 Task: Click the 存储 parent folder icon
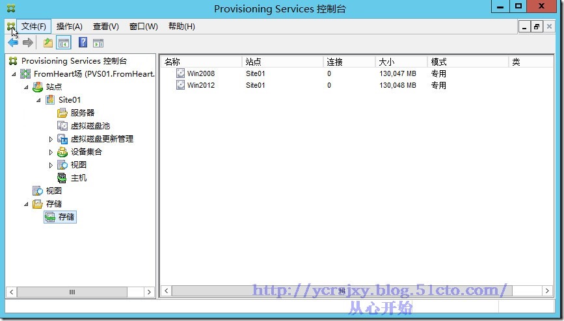tap(38, 204)
